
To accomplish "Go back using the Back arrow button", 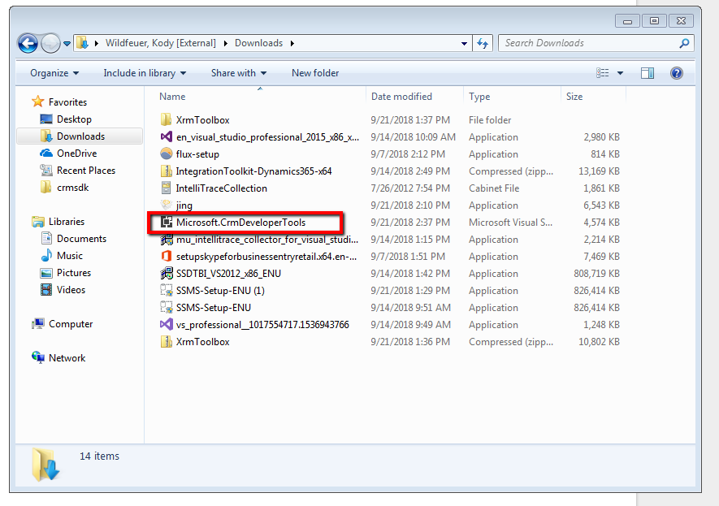I will pyautogui.click(x=28, y=44).
